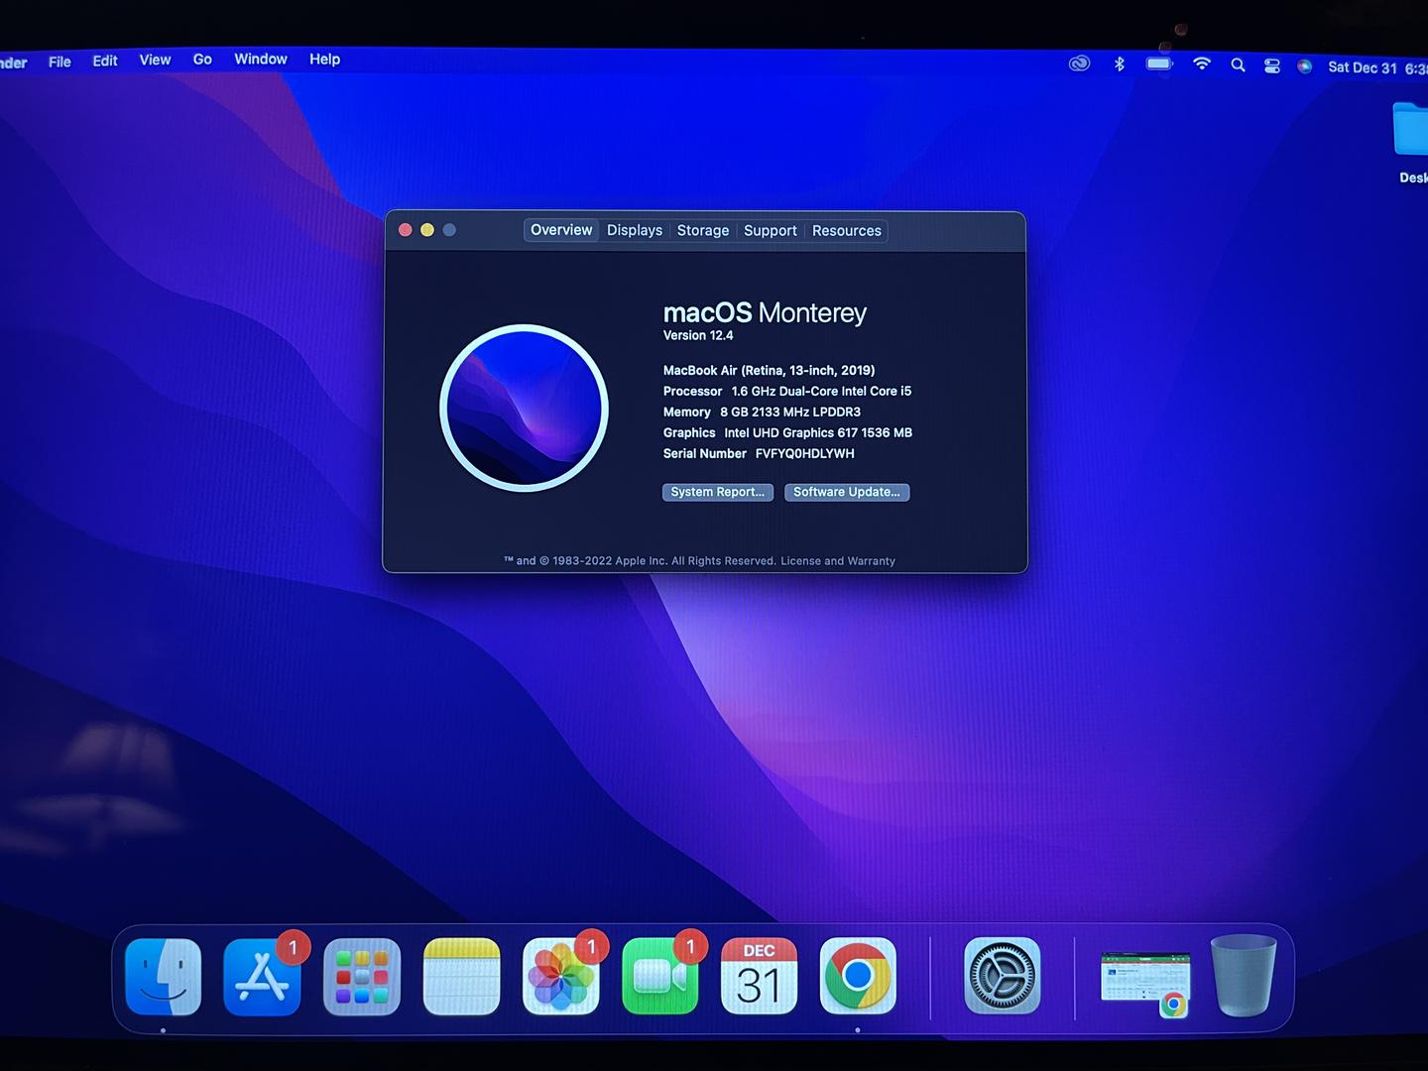Open the Help menu
This screenshot has height=1071, width=1428.
(x=324, y=59)
